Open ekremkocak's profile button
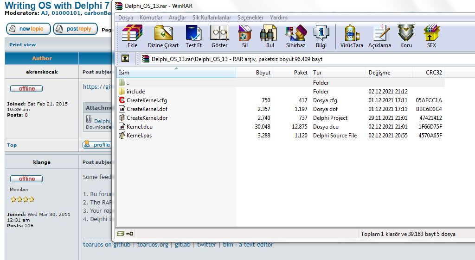Viewport: 475px width, 260px height. click(96, 145)
